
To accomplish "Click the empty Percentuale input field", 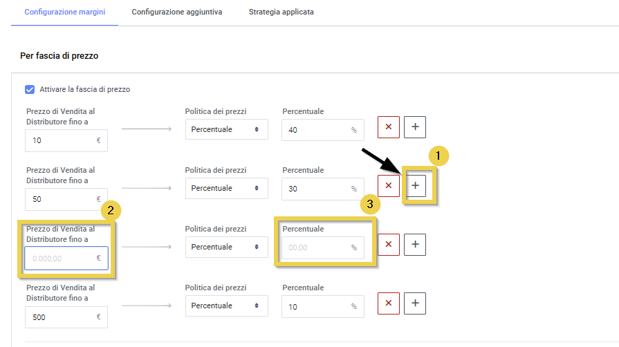I will click(x=316, y=247).
